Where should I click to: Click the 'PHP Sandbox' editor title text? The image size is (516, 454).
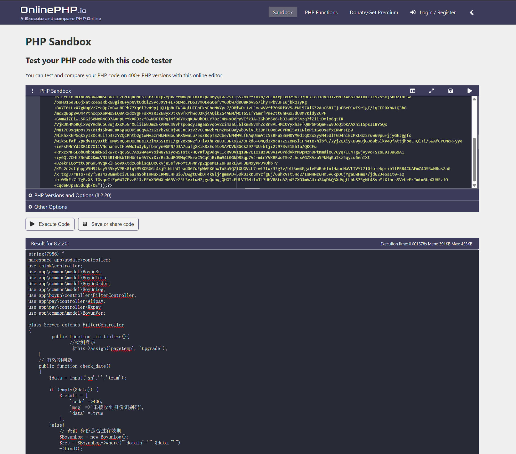click(x=55, y=91)
